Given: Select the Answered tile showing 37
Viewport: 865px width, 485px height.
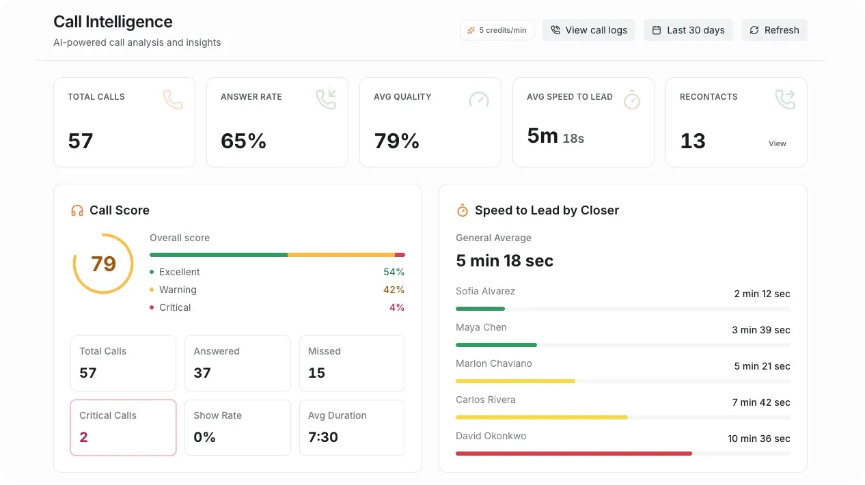Looking at the screenshot, I should pyautogui.click(x=238, y=363).
